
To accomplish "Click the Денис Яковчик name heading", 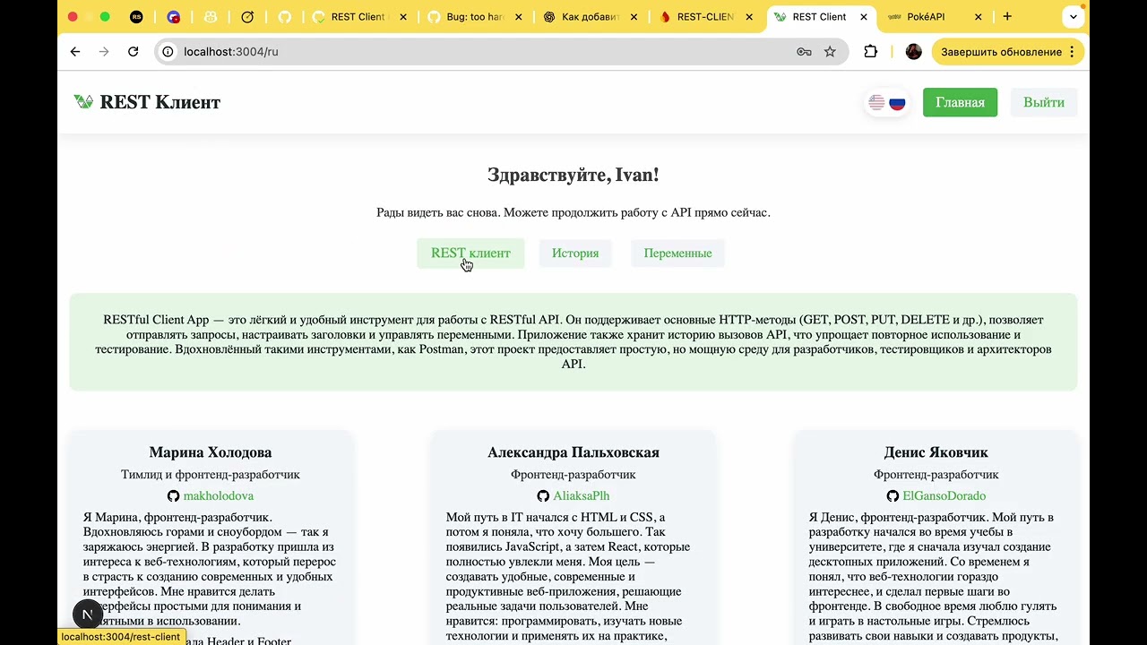I will click(936, 452).
